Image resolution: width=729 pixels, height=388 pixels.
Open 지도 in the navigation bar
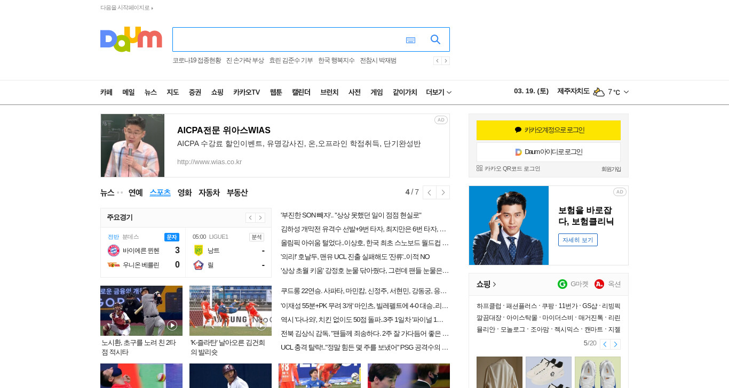[173, 92]
